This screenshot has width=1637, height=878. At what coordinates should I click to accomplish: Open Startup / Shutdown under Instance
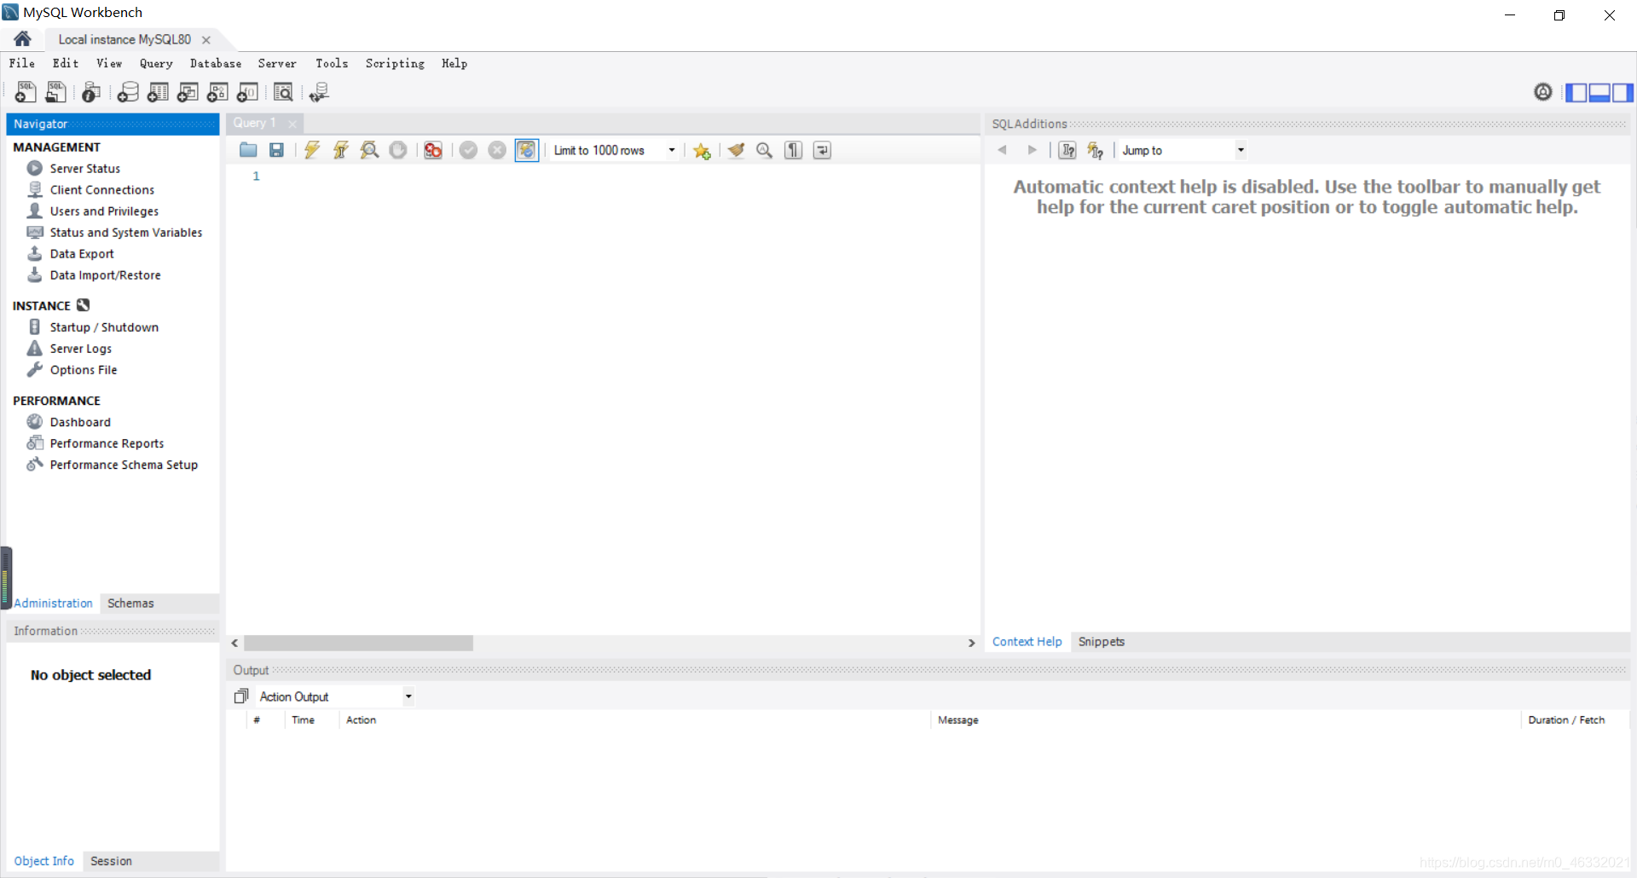coord(104,326)
